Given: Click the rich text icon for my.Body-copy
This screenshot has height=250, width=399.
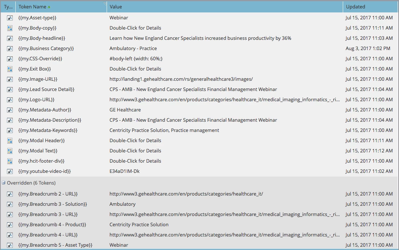Looking at the screenshot, I should pyautogui.click(x=9, y=28).
